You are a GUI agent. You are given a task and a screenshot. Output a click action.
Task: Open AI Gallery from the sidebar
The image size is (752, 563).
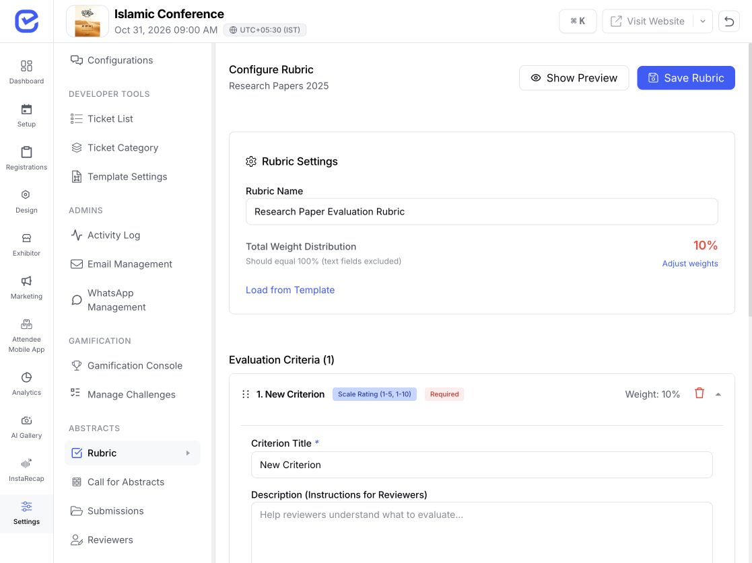pos(26,426)
